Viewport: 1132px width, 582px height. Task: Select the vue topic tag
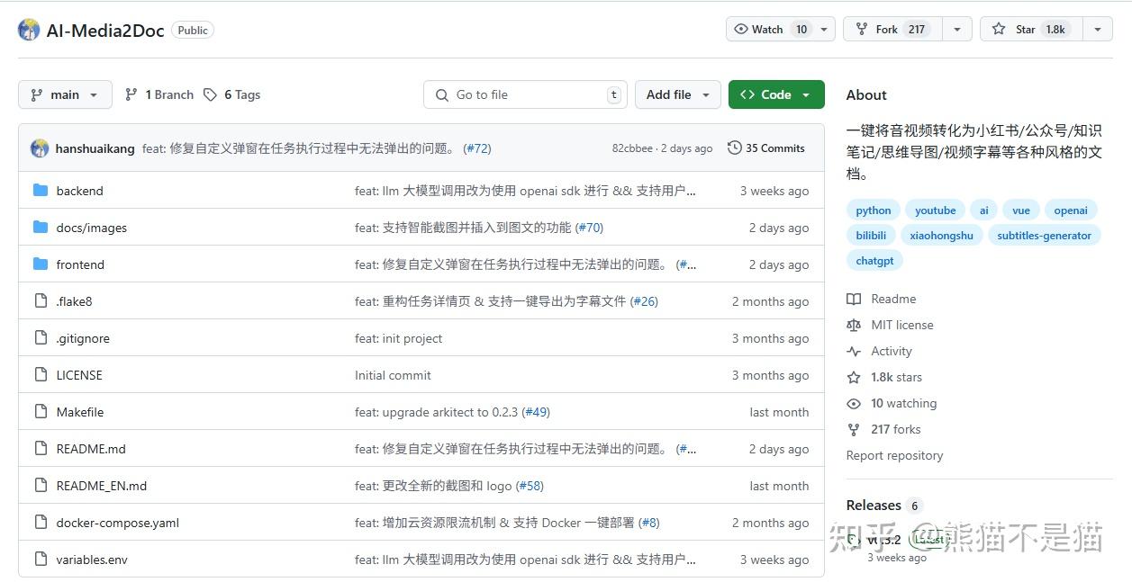click(1021, 210)
